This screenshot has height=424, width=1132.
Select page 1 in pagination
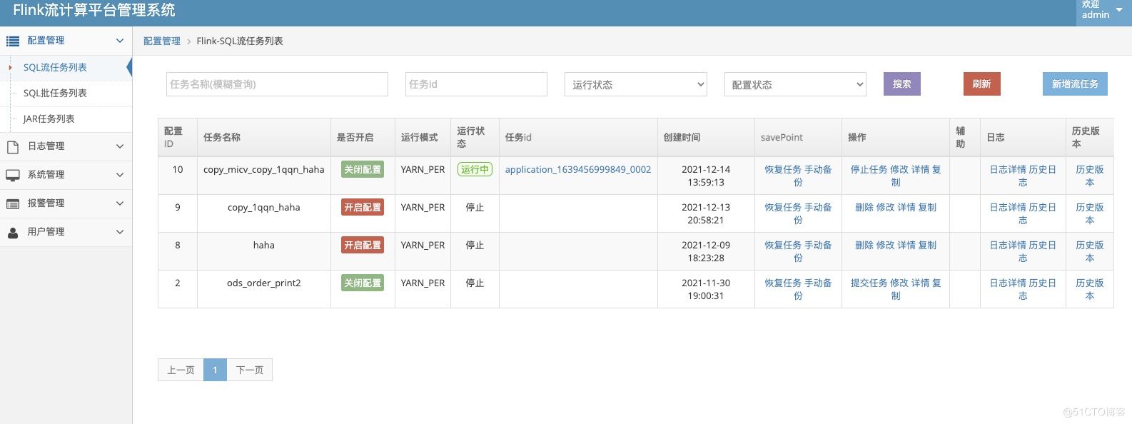point(215,370)
